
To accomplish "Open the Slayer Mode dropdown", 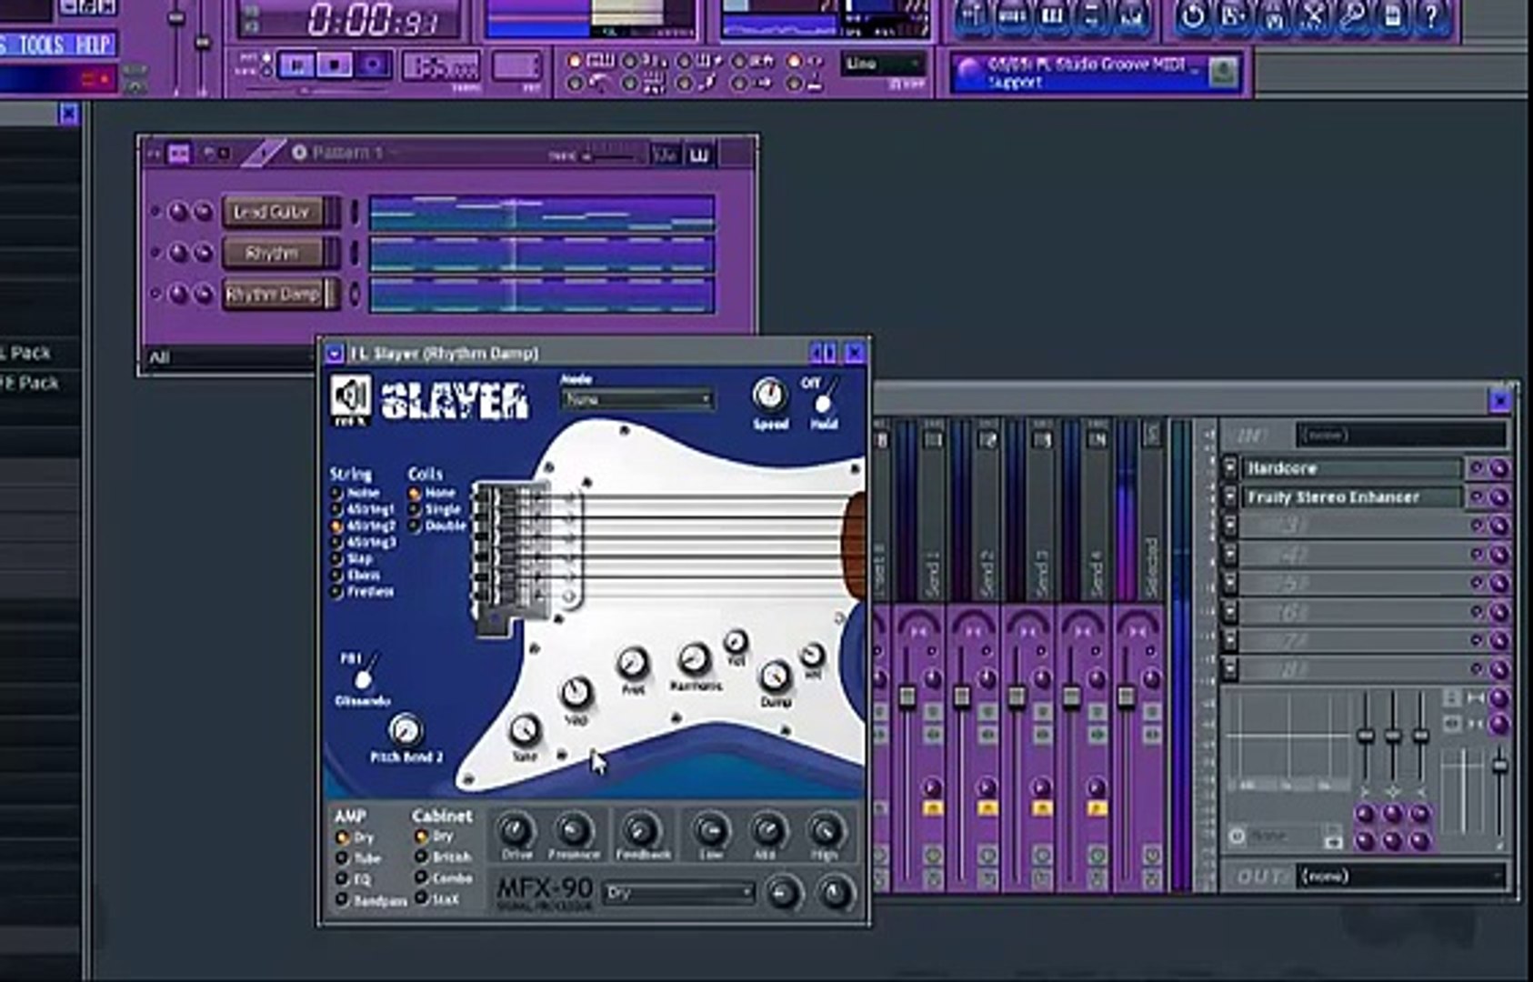I will pyautogui.click(x=636, y=398).
